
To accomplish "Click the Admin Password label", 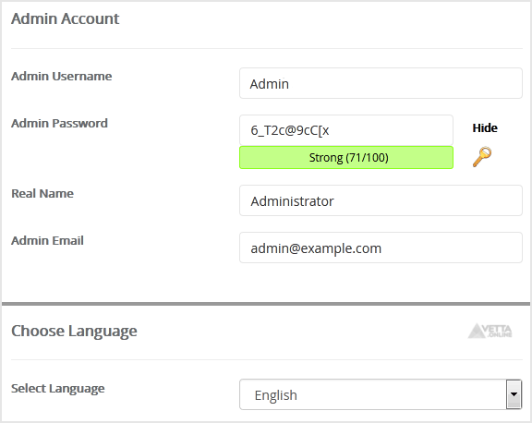I will (59, 123).
